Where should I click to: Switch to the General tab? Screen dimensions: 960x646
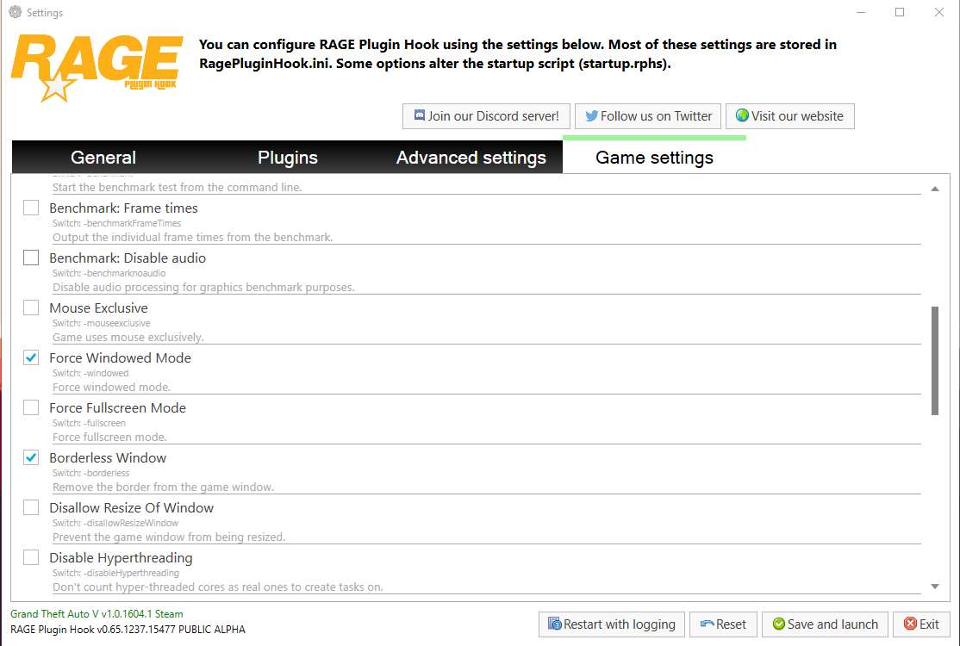click(x=103, y=158)
